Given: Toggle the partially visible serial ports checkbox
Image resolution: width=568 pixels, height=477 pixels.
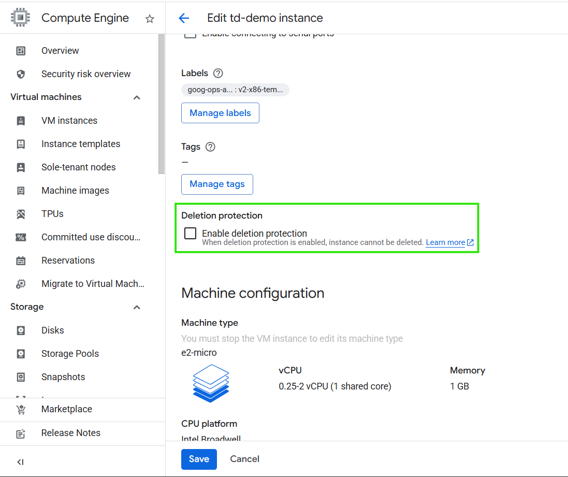Looking at the screenshot, I should tap(191, 35).
